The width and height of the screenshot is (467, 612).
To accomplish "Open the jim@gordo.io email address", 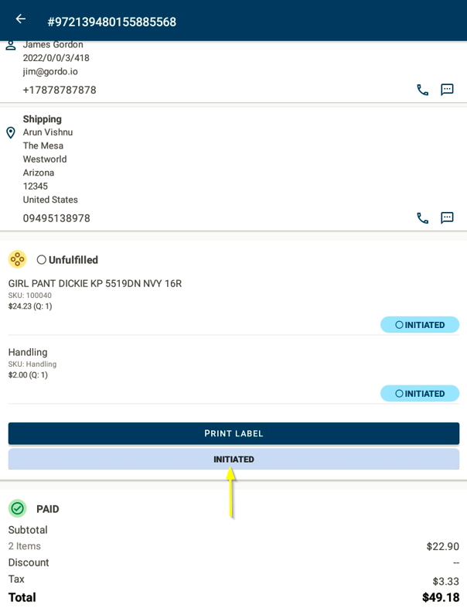I will (50, 71).
